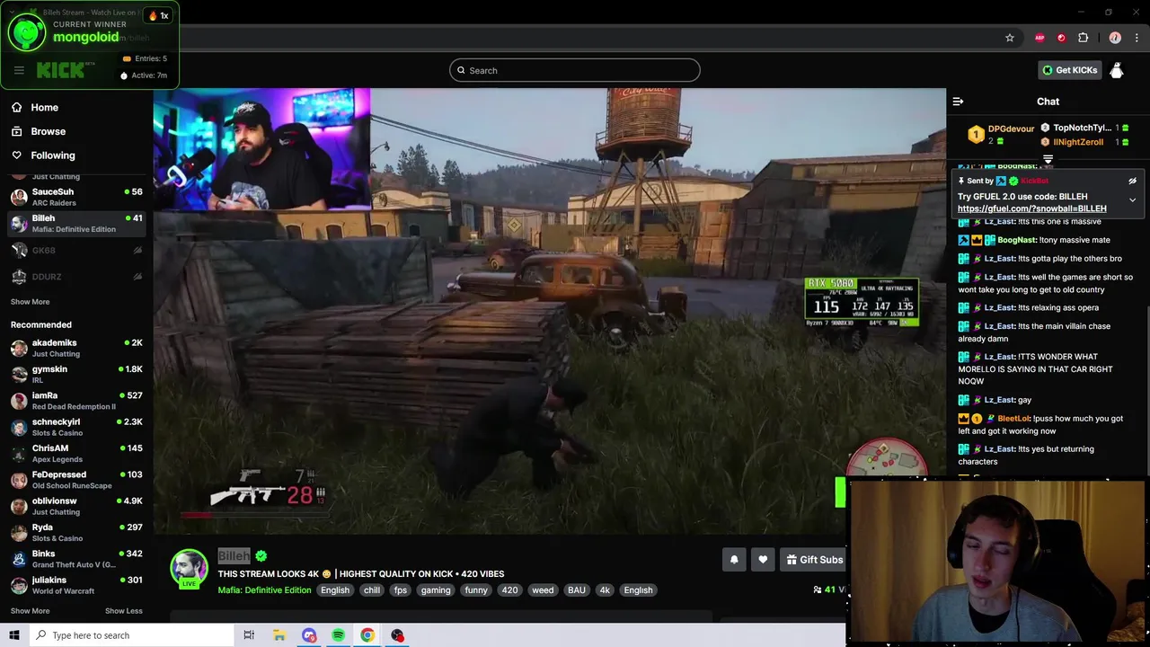Image resolution: width=1150 pixels, height=647 pixels.
Task: Select the BAU tag
Action: pos(577,590)
